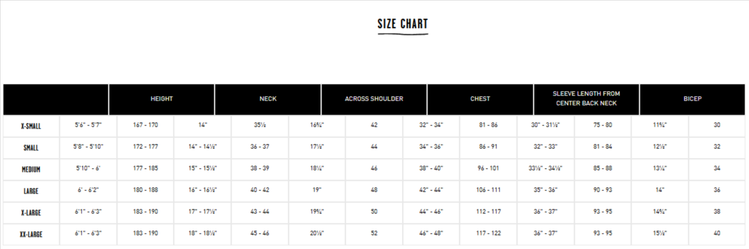Click the 167 - 170 height cell
This screenshot has width=749, height=249.
pos(145,125)
